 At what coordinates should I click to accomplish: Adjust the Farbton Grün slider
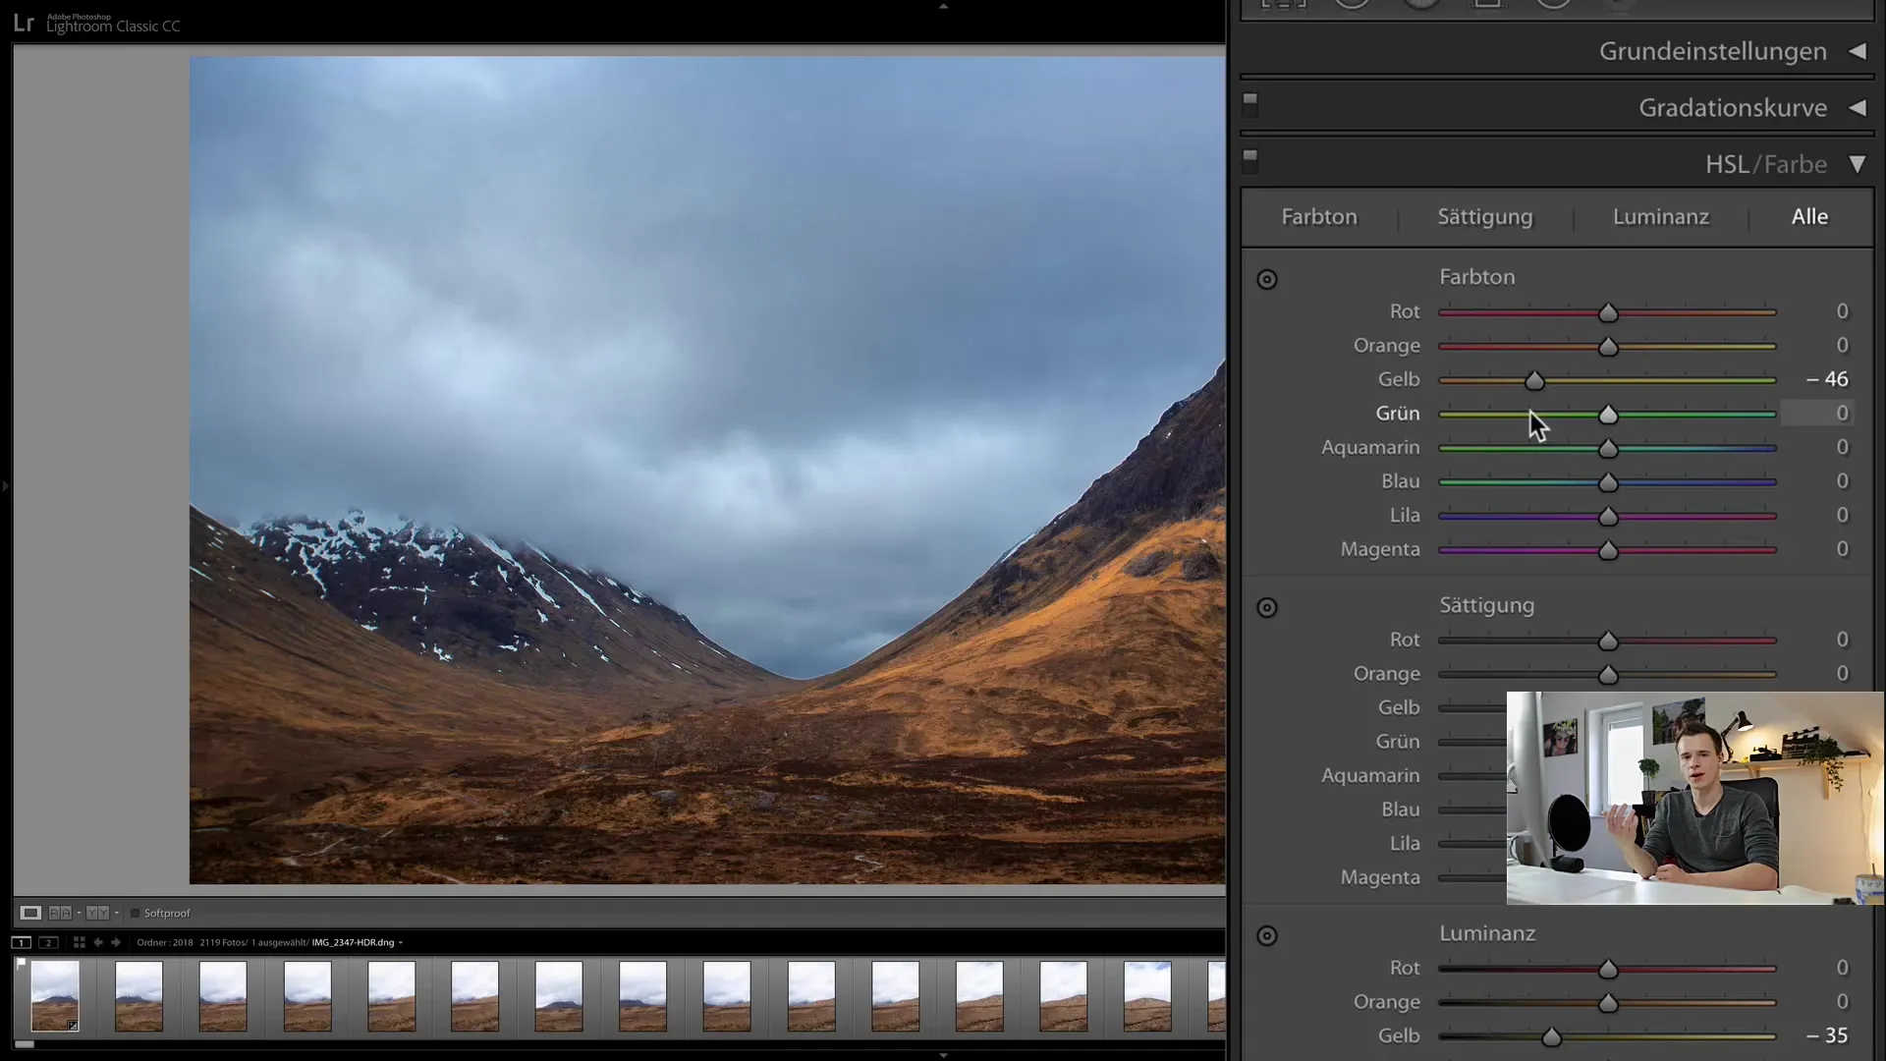coord(1608,415)
